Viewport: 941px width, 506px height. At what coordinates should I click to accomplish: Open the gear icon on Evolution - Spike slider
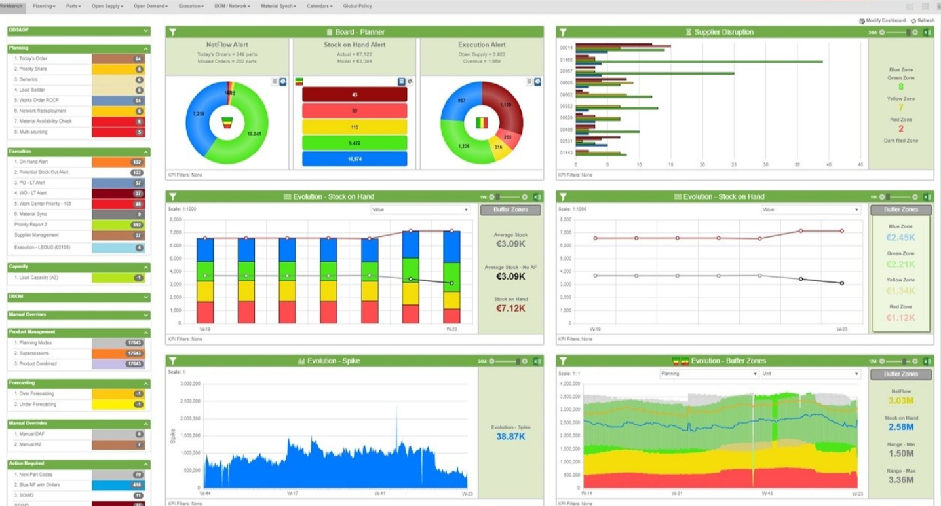[524, 361]
